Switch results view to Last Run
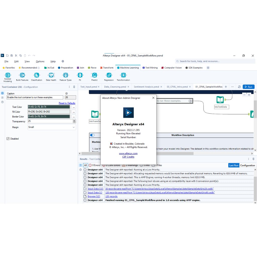Screen dimensions: 257x257 click(x=234, y=165)
